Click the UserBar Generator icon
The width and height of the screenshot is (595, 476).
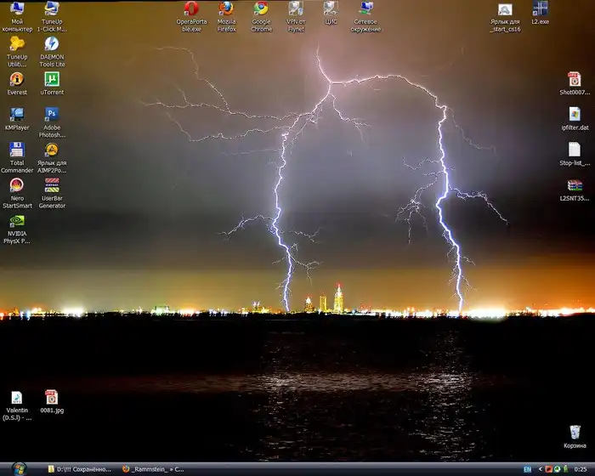52,185
